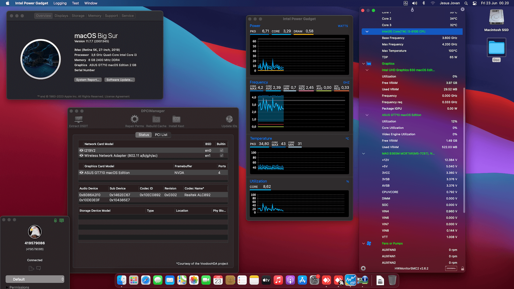
Task: Launch Safari from the Dock
Action: (146, 280)
